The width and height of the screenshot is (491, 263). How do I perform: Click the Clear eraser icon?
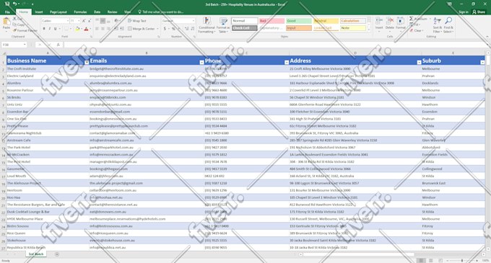[x=412, y=30]
